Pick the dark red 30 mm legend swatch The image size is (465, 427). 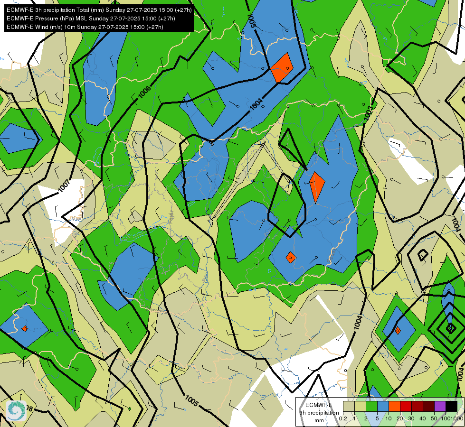click(x=417, y=407)
